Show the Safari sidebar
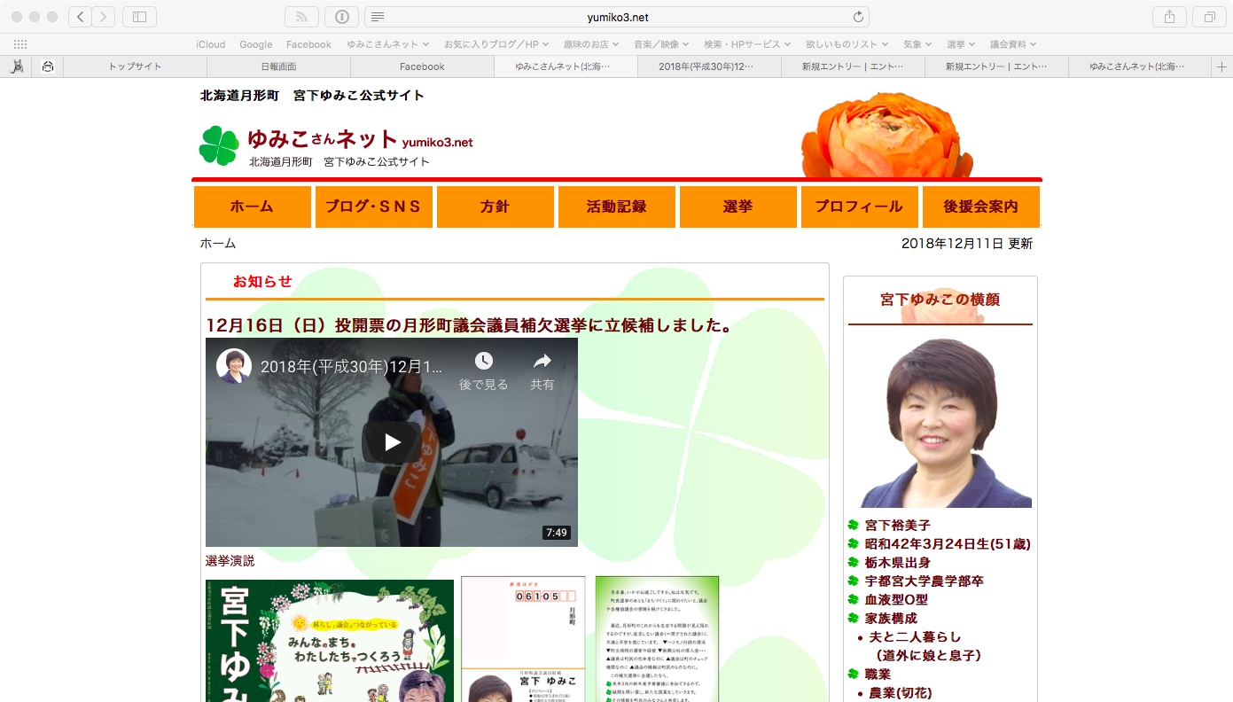The height and width of the screenshot is (702, 1233). click(x=139, y=17)
